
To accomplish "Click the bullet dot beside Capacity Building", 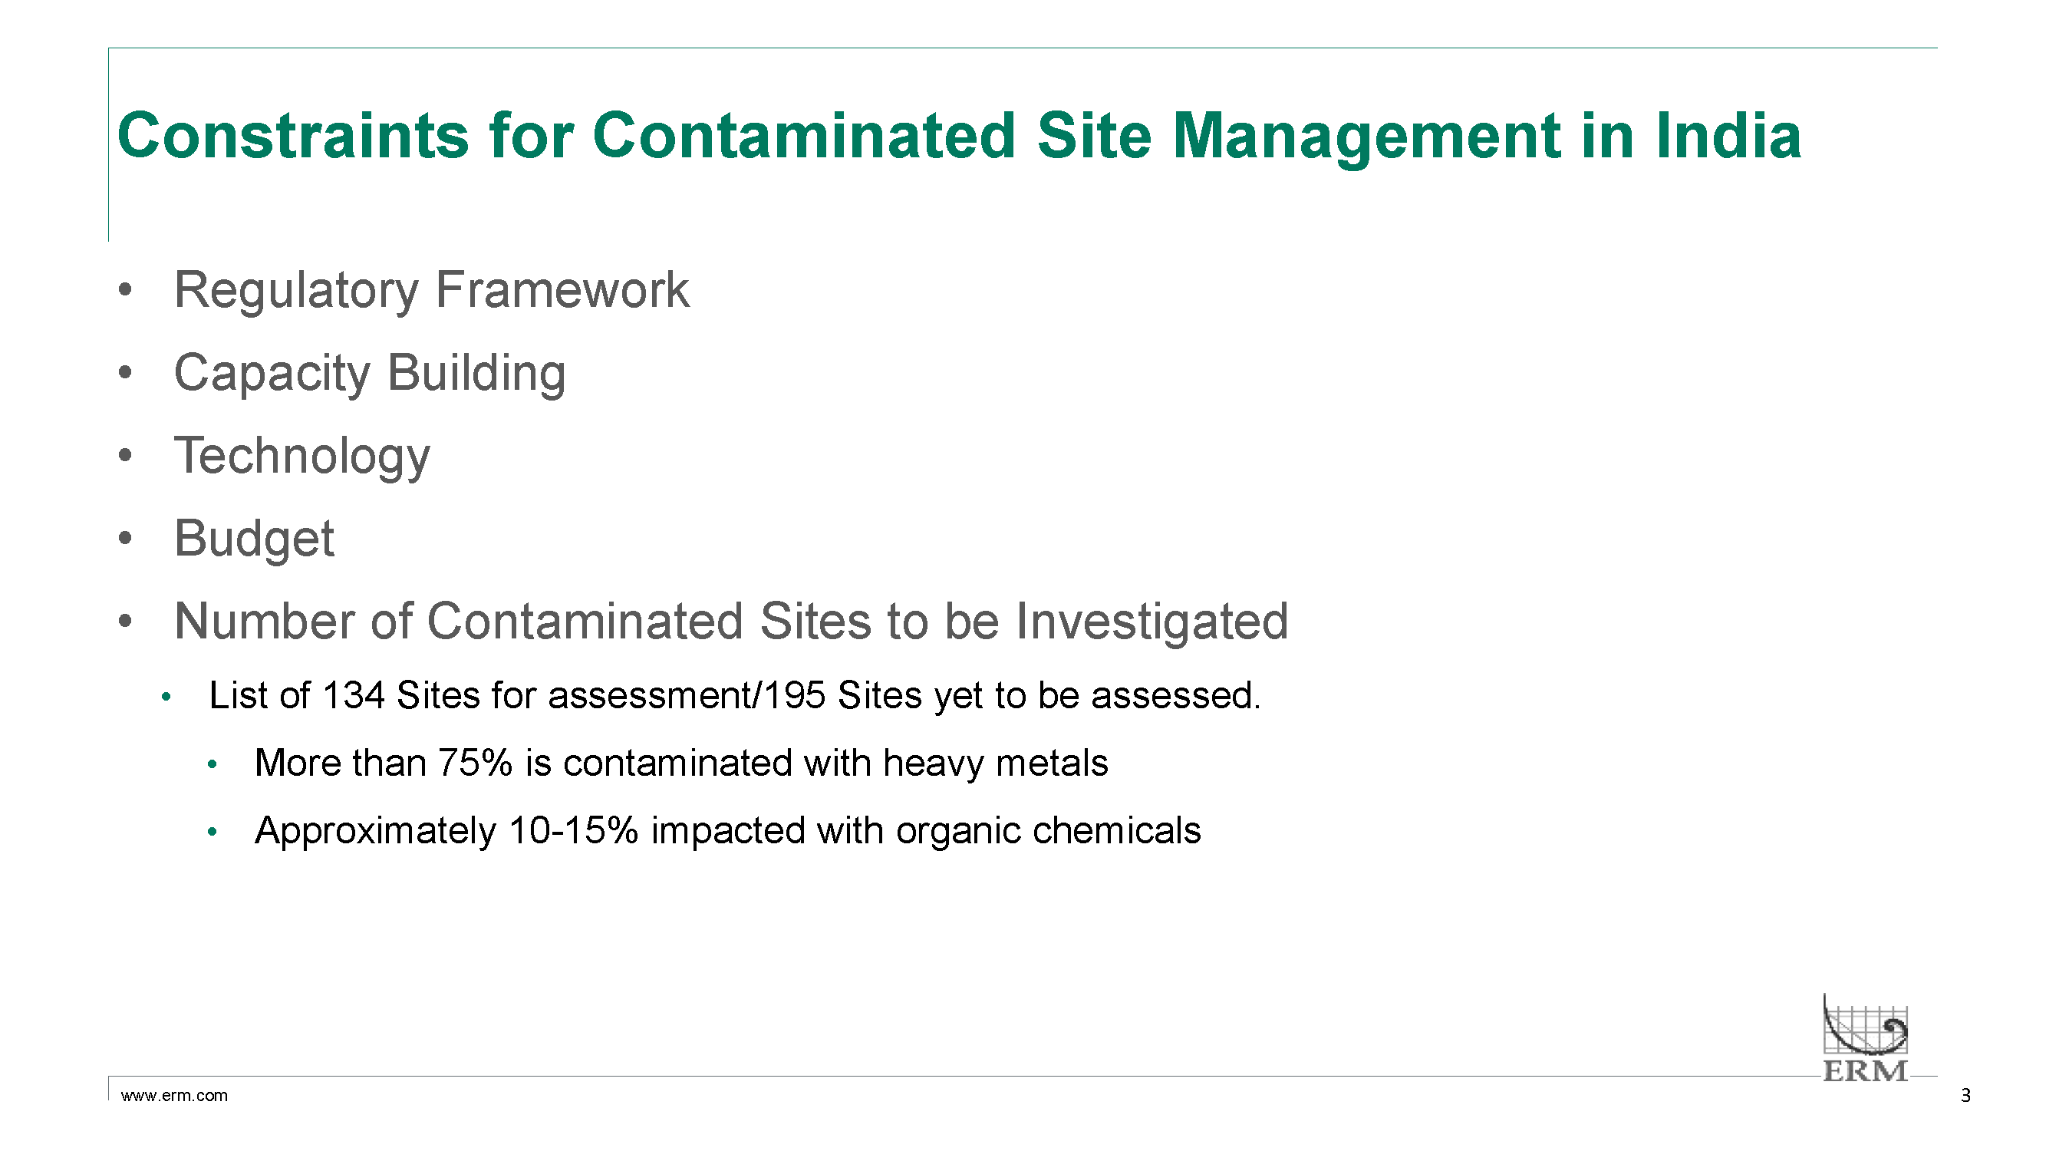I will pos(125,373).
